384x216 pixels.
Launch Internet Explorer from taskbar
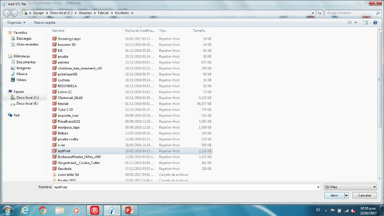click(25, 210)
